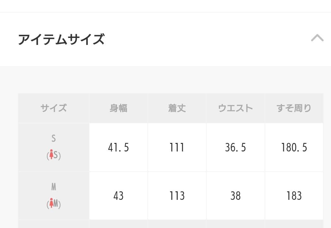Select the 着丈 value 111 for size S

pyautogui.click(x=177, y=147)
